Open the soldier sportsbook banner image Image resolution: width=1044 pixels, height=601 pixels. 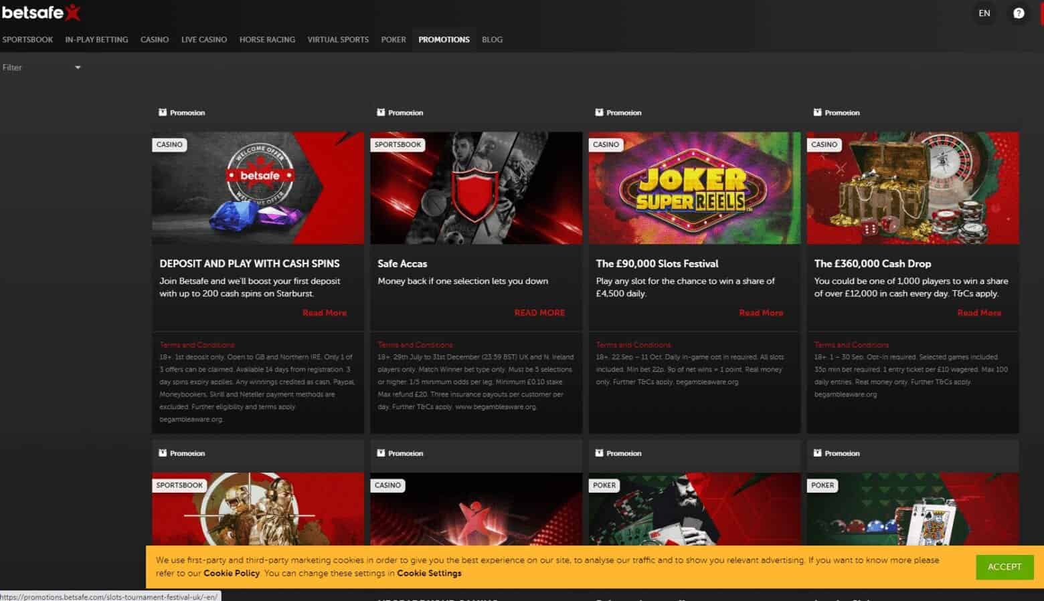258,509
